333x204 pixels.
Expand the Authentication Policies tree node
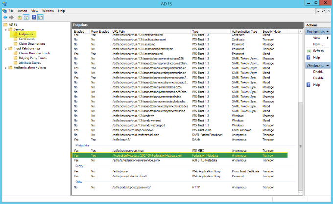[5, 67]
